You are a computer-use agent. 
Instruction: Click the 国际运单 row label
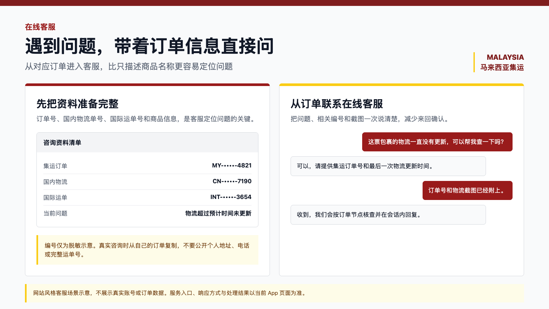(x=55, y=198)
